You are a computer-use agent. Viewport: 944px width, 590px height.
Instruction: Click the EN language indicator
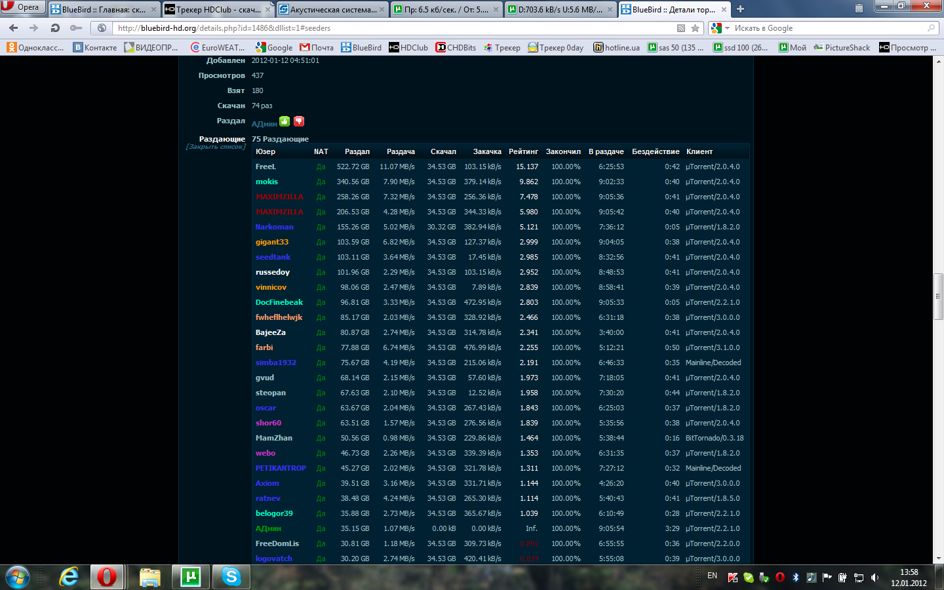712,576
